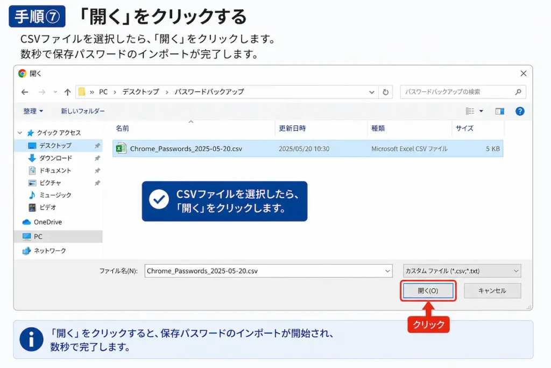This screenshot has width=551, height=368.
Task: Click the date 2025/05/20 10:30 cell
Action: point(304,149)
